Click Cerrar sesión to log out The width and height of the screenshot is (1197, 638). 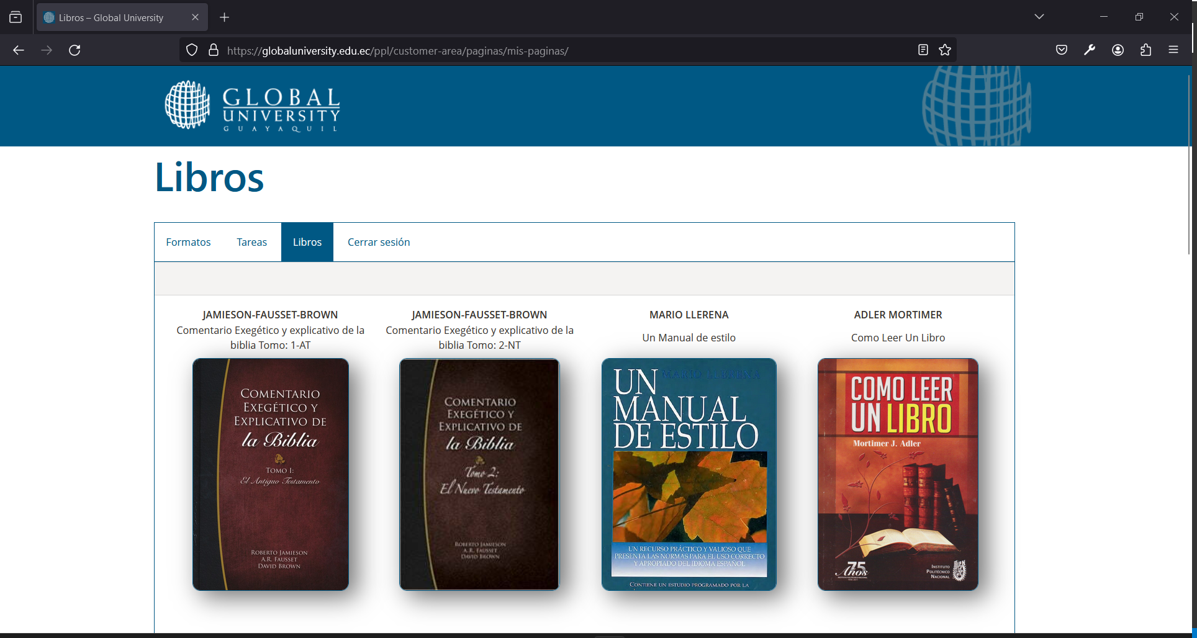click(379, 242)
